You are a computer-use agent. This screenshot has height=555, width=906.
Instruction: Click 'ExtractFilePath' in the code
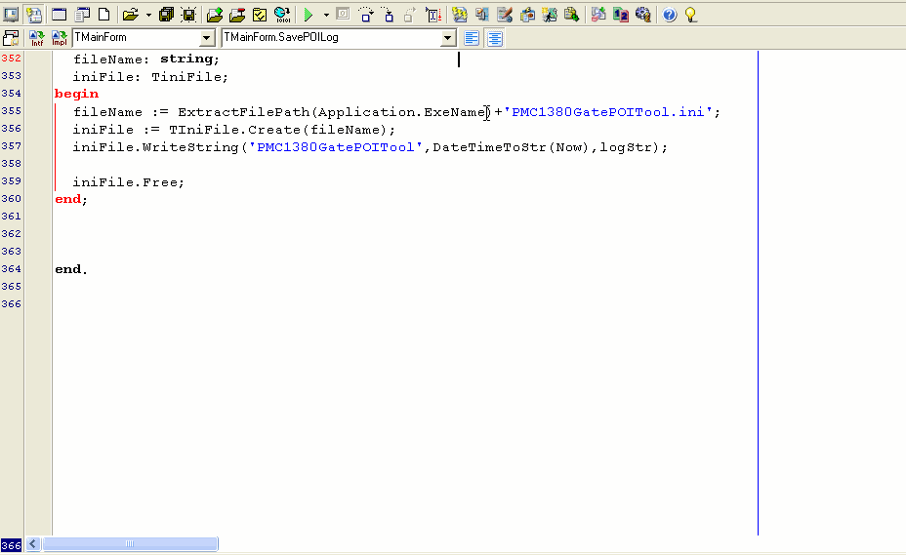click(x=244, y=112)
